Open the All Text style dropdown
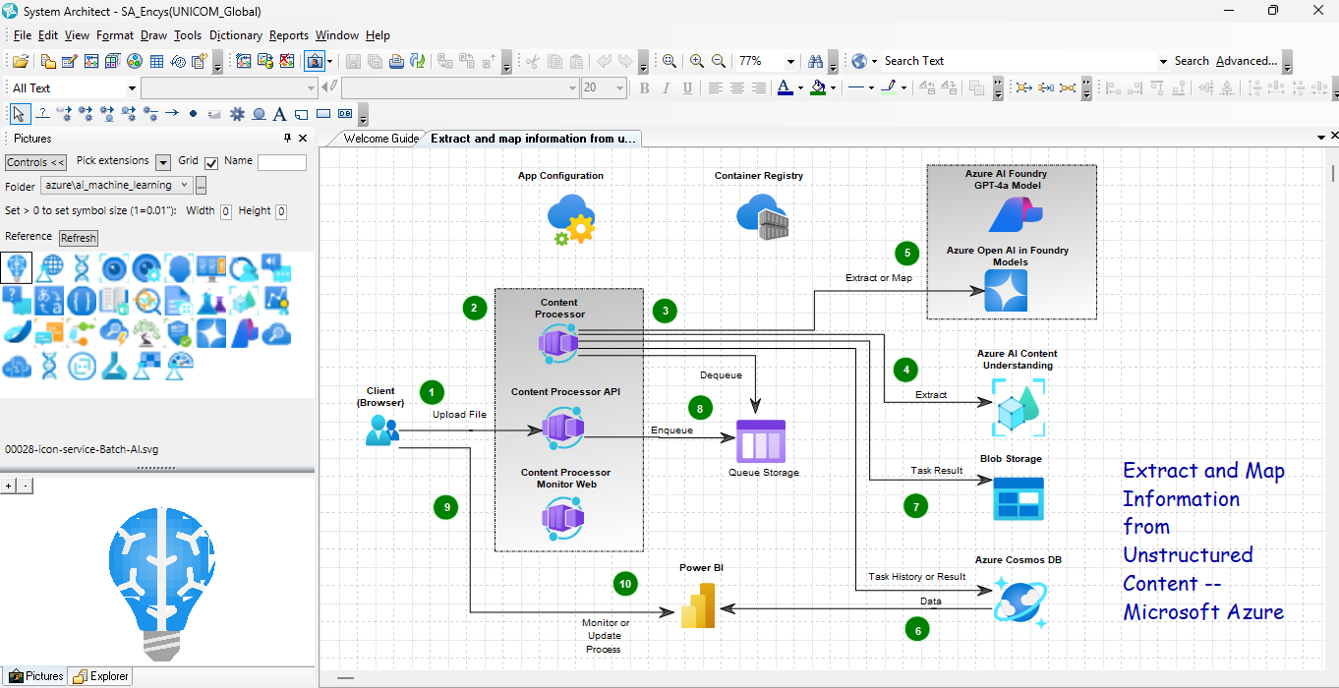 tap(132, 88)
